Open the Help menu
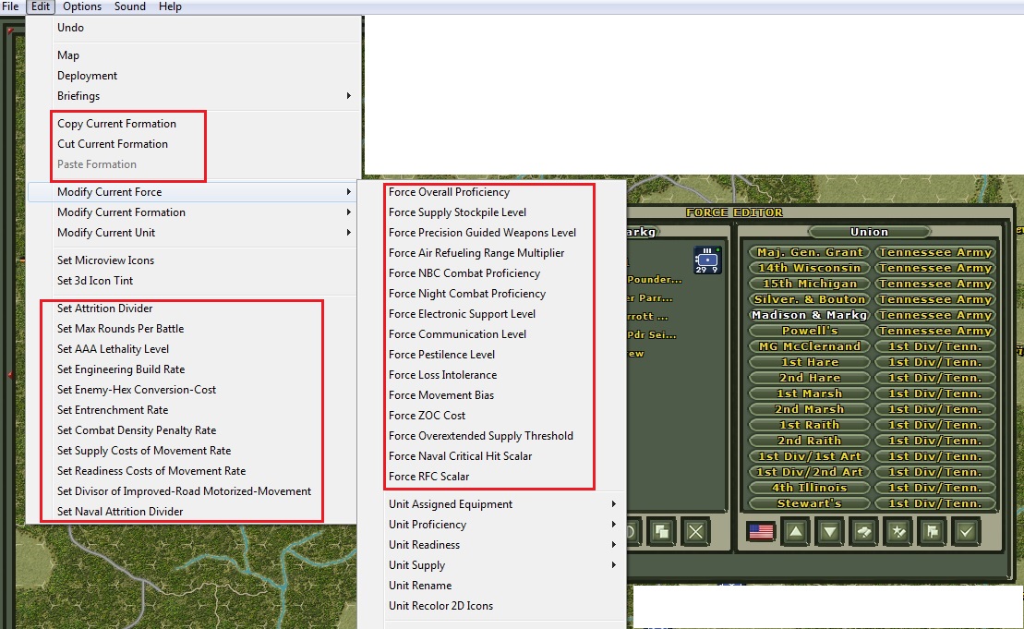The width and height of the screenshot is (1024, 629). pyautogui.click(x=170, y=6)
